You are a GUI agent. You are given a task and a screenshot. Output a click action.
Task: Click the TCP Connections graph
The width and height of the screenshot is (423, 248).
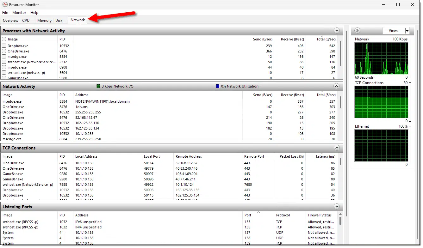[x=381, y=102]
